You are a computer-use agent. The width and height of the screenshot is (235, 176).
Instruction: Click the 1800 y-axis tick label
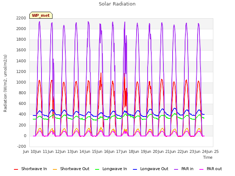click(x=21, y=40)
